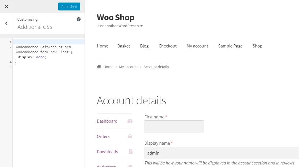This screenshot has height=167, width=302.
Task: Open the Shop menu item
Action: 257,46
